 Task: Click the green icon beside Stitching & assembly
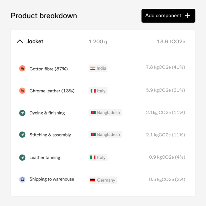(22, 135)
